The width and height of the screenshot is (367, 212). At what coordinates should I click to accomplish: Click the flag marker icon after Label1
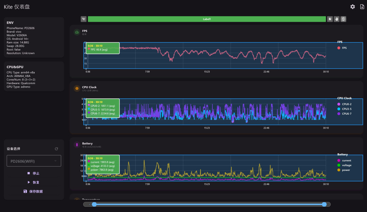click(x=330, y=19)
